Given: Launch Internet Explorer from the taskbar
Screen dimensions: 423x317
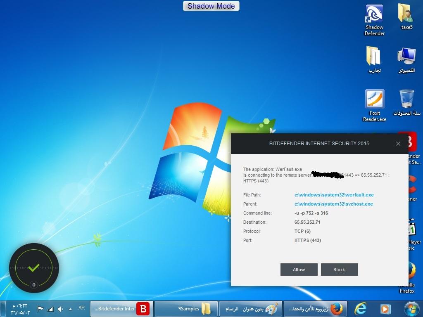Looking at the screenshot, I should 361,309.
